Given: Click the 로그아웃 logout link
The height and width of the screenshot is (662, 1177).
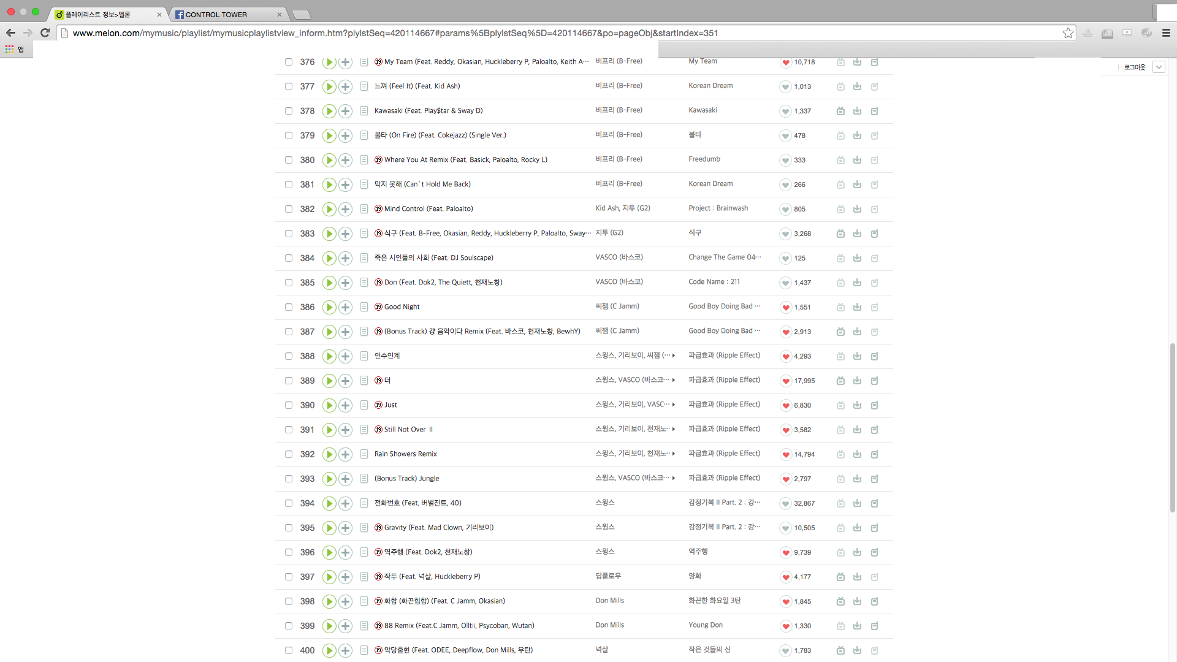Looking at the screenshot, I should (x=1135, y=67).
